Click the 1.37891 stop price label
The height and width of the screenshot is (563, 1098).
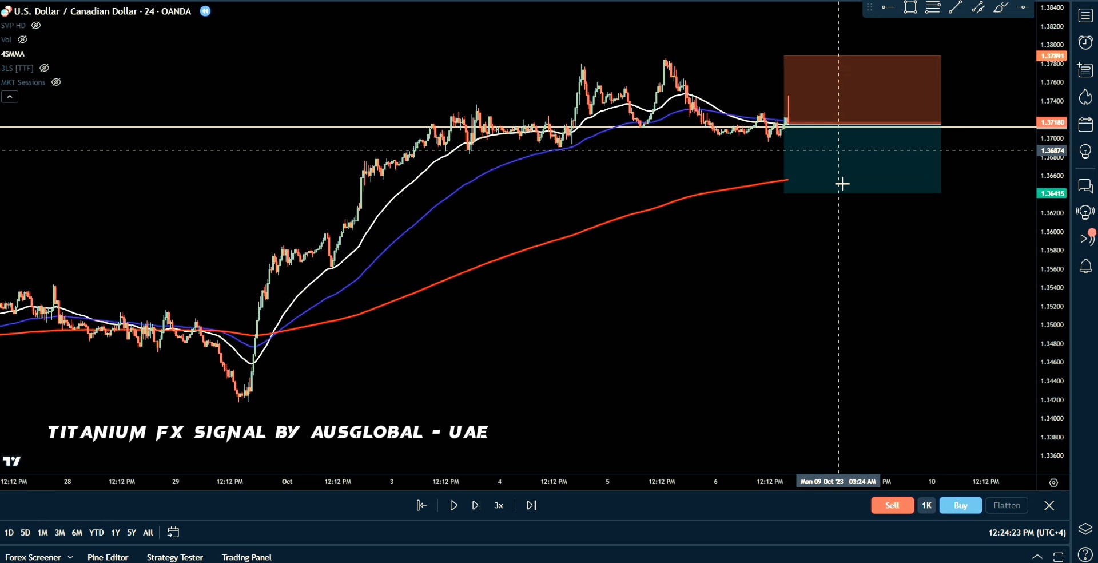coord(1051,55)
